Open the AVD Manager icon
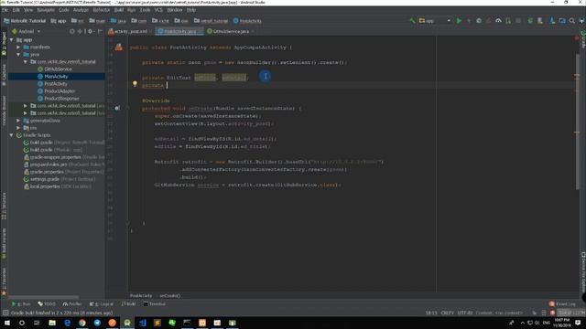 [x=540, y=21]
